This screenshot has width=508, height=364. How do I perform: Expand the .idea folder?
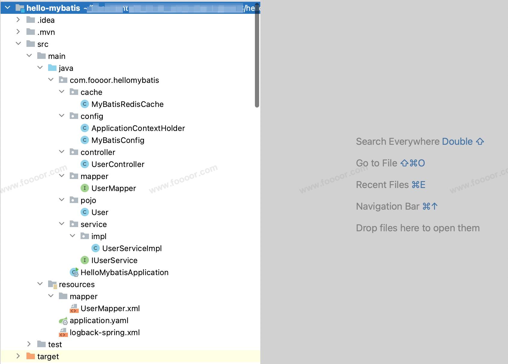(18, 20)
